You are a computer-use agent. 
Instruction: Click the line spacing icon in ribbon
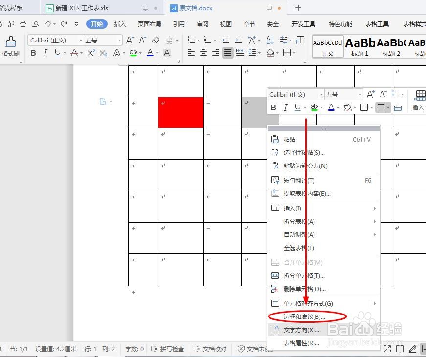tap(252, 52)
